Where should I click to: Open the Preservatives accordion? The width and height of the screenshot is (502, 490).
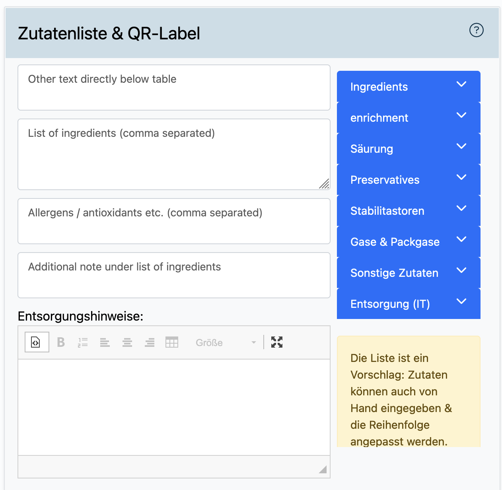pyautogui.click(x=408, y=180)
